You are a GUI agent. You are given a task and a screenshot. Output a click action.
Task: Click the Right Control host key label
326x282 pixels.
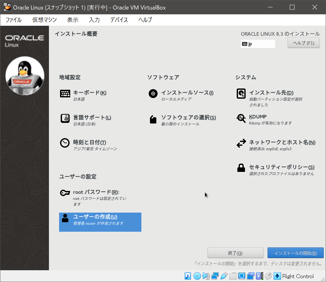tap(298, 276)
